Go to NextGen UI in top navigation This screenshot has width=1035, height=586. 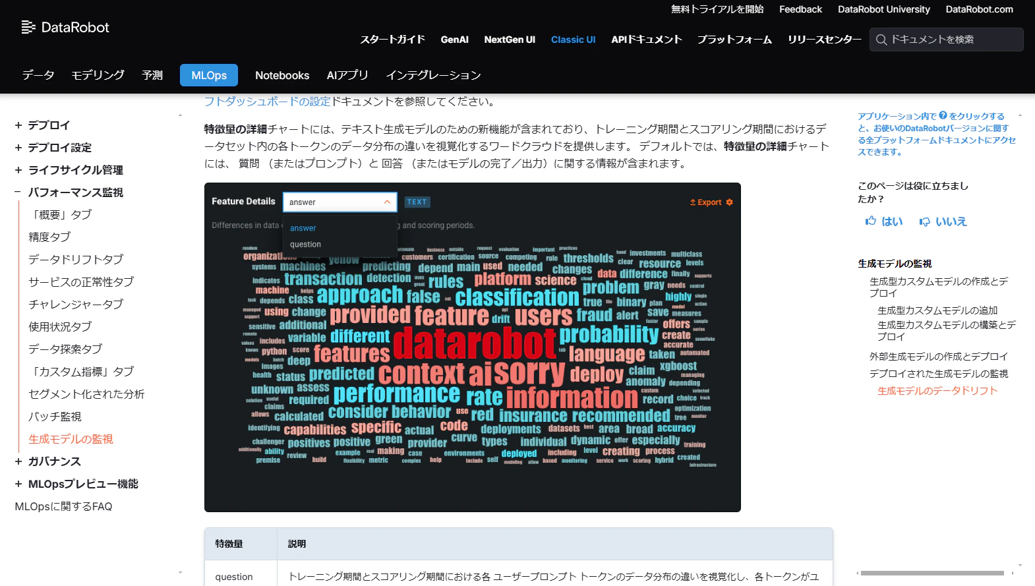coord(510,40)
